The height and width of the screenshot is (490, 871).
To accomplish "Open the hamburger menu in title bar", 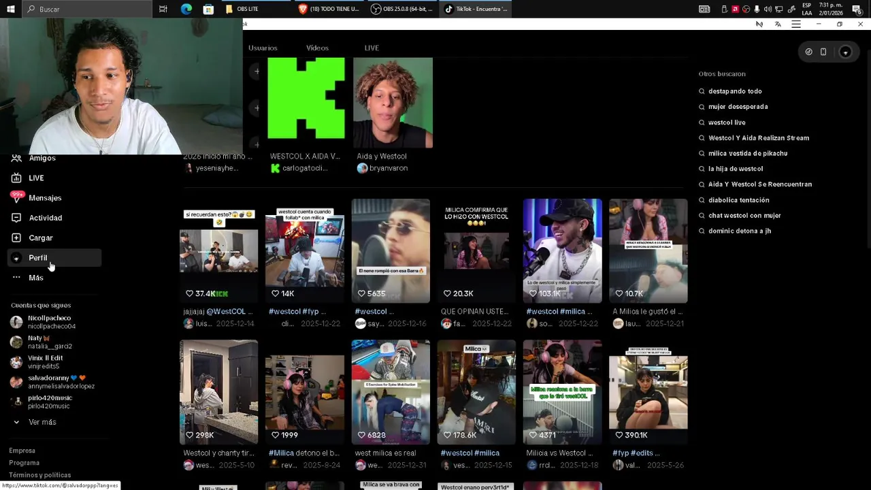I will [x=796, y=24].
